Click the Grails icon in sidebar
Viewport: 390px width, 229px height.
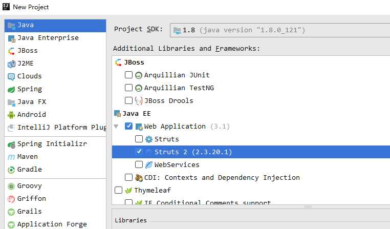[x=11, y=212]
